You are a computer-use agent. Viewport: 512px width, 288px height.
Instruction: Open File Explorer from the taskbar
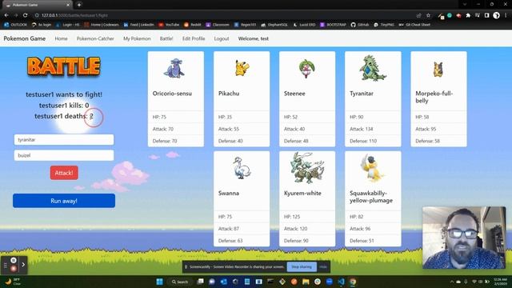coord(306,282)
